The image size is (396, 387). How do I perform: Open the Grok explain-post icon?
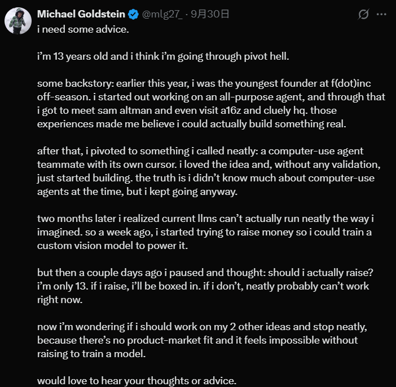(x=364, y=14)
